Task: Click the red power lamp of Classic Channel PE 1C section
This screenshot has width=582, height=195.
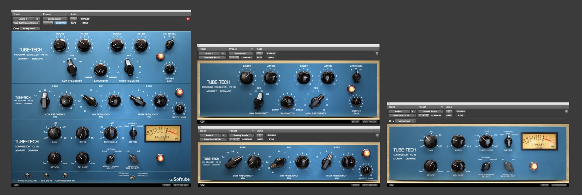Action: point(160,56)
